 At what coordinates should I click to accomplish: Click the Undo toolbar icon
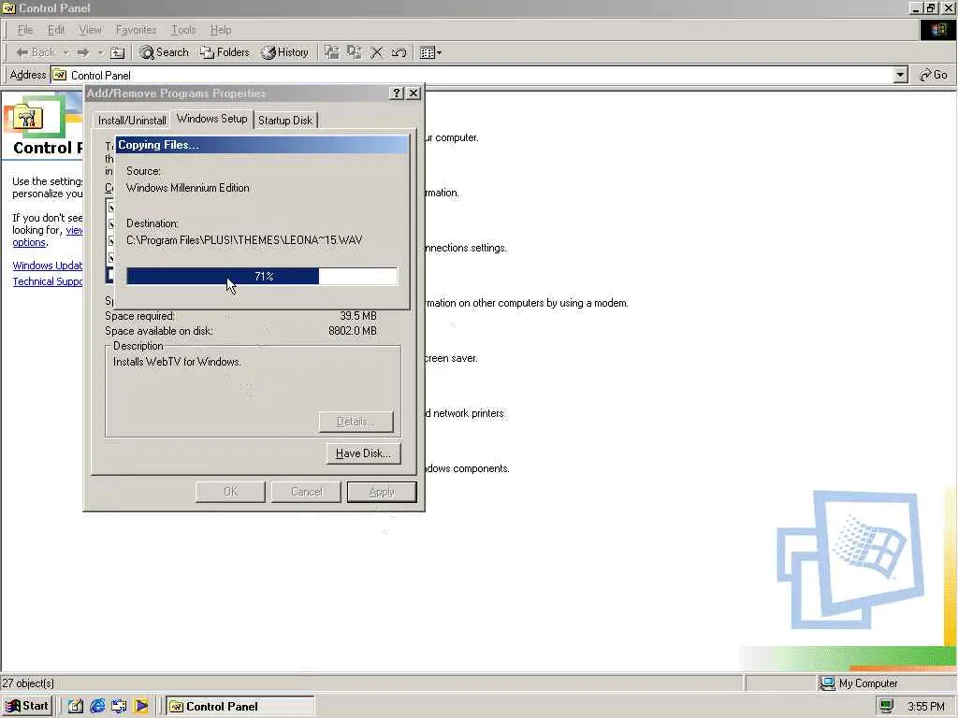[x=399, y=52]
